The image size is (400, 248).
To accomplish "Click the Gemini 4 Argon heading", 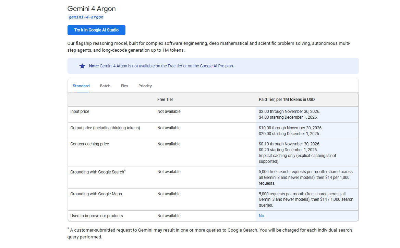I will coord(92,9).
